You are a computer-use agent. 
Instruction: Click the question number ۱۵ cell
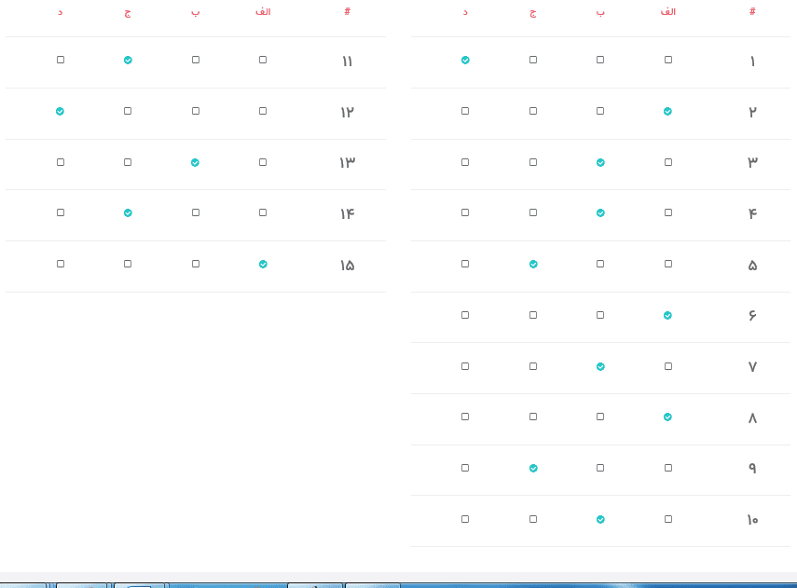[x=347, y=266]
